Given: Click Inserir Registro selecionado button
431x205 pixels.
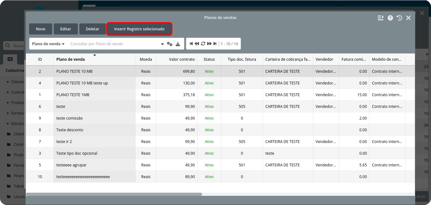Looking at the screenshot, I should [x=139, y=29].
